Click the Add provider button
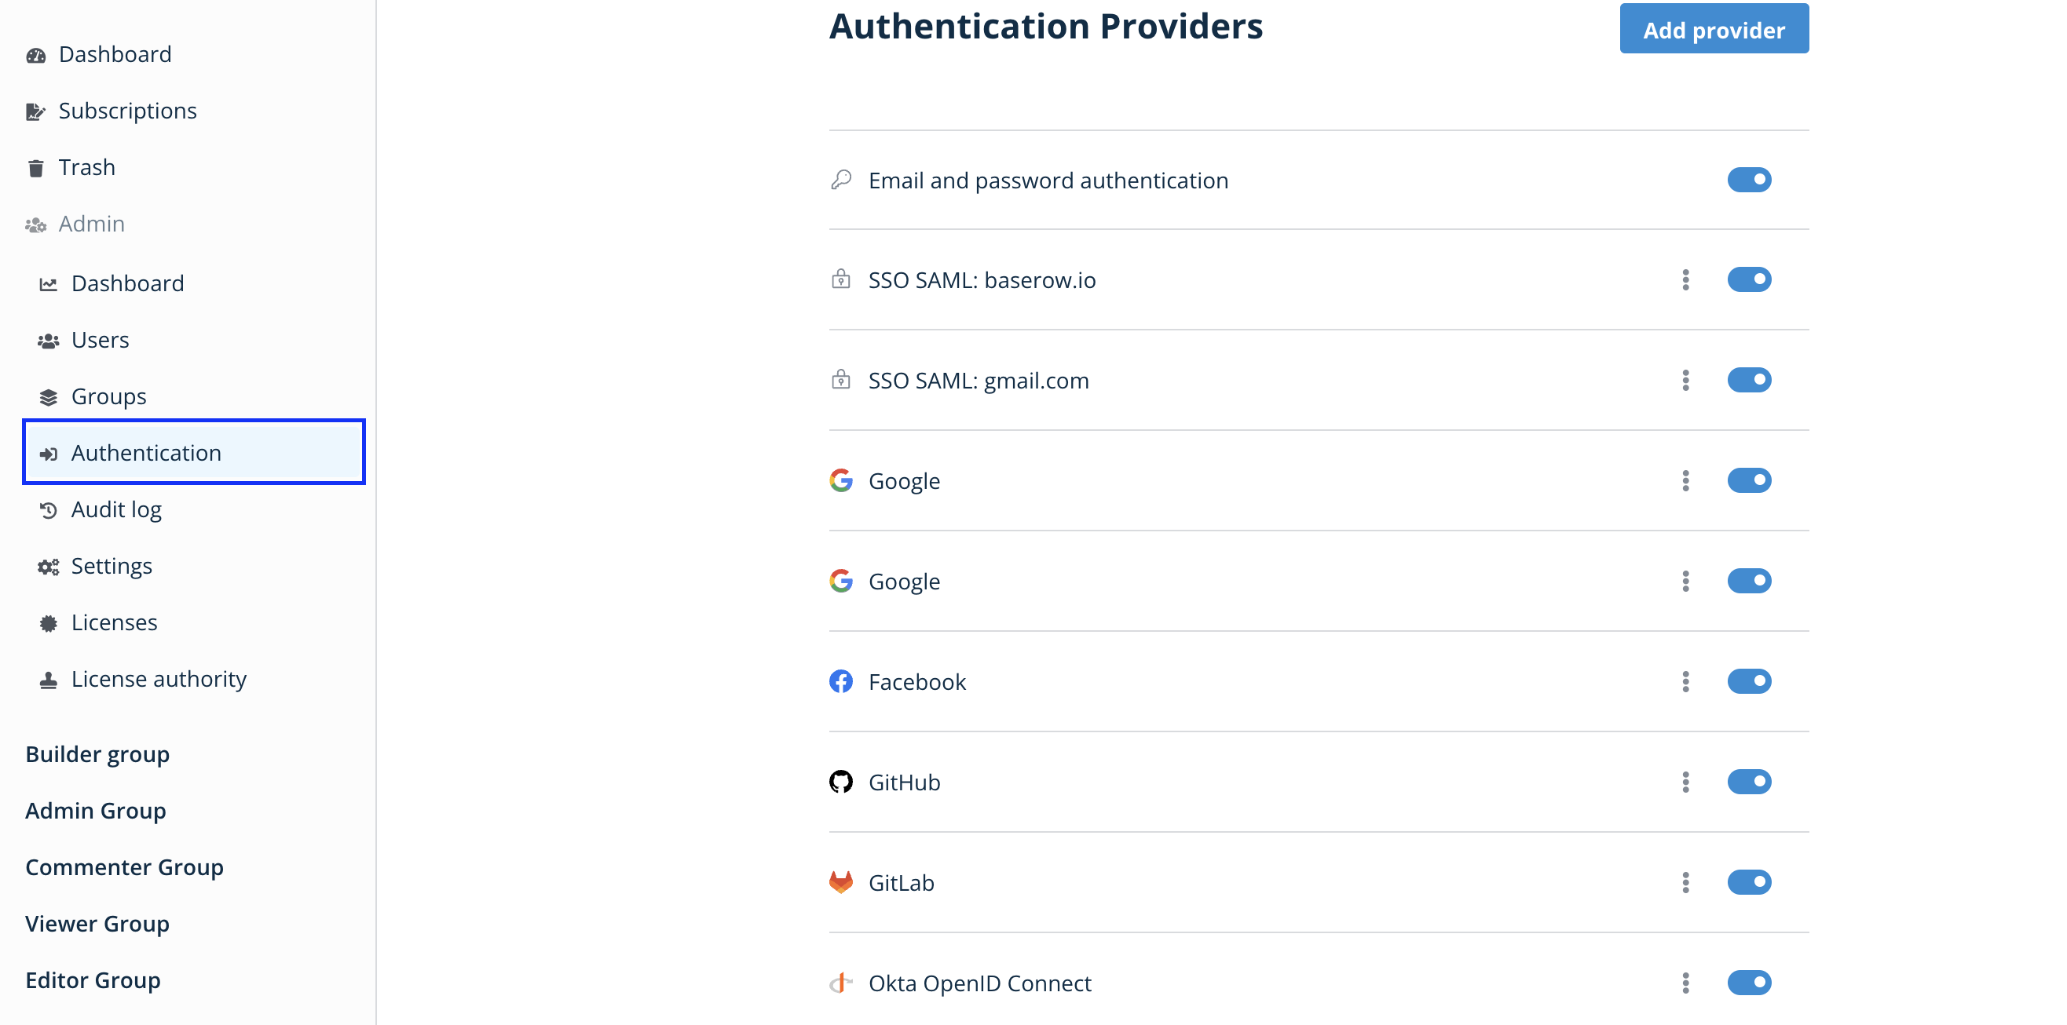2067x1025 pixels. [1713, 29]
